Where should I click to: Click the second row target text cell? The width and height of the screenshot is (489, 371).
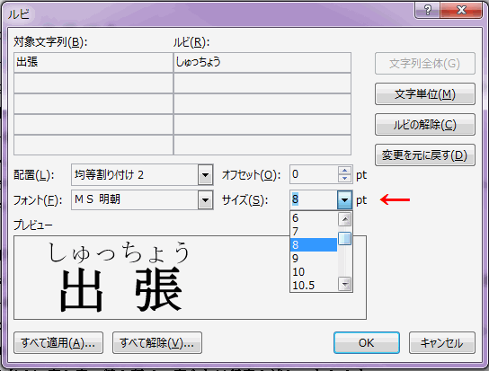tap(93, 84)
